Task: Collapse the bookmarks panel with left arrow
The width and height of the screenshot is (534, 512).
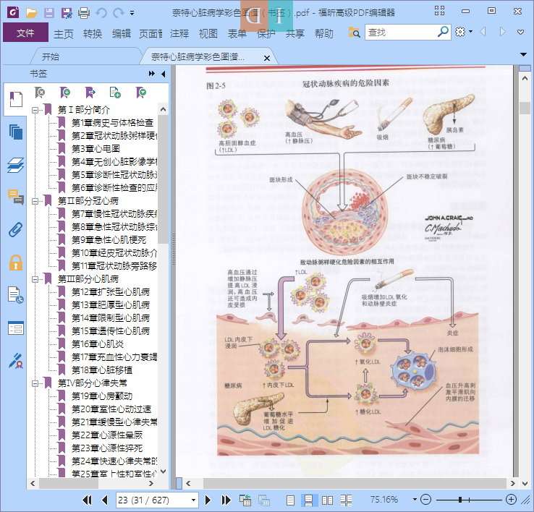Action: 164,74
